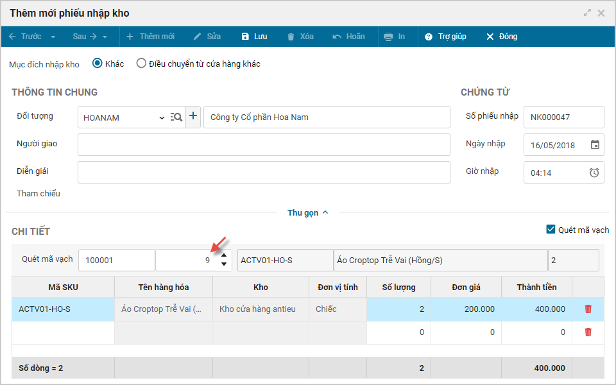Increase the barcode quantity with the up arrow
Viewport: 616px width, 385px height.
[224, 255]
